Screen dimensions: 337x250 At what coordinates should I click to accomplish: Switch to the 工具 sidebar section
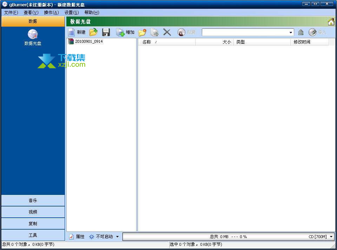(33, 235)
